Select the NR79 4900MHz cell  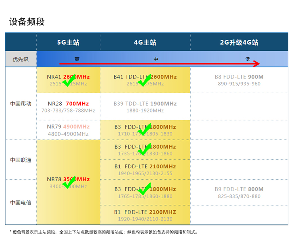point(68,130)
